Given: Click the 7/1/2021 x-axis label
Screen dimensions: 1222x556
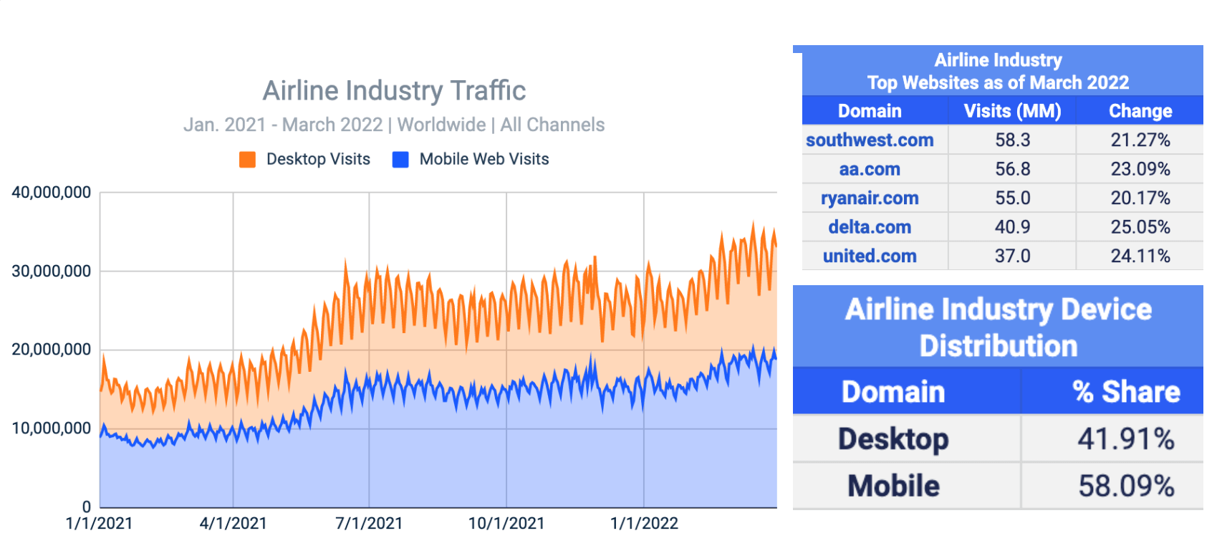Looking at the screenshot, I should [369, 524].
